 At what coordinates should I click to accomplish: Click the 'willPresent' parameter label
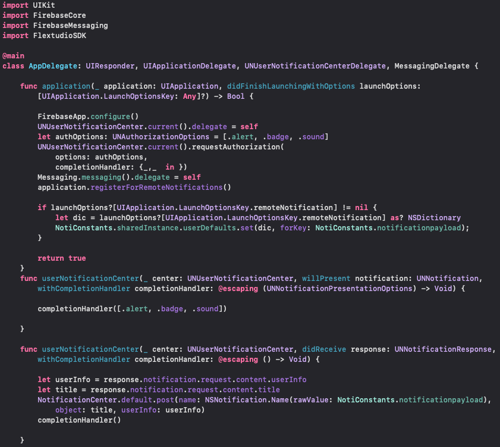(326, 279)
